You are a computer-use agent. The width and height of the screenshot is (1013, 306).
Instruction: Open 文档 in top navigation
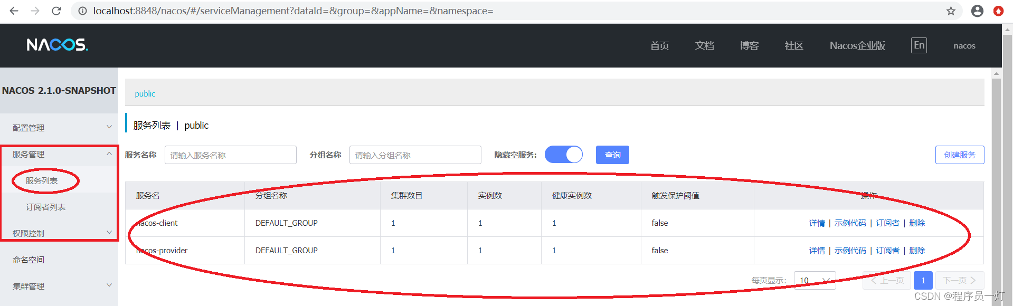point(704,45)
